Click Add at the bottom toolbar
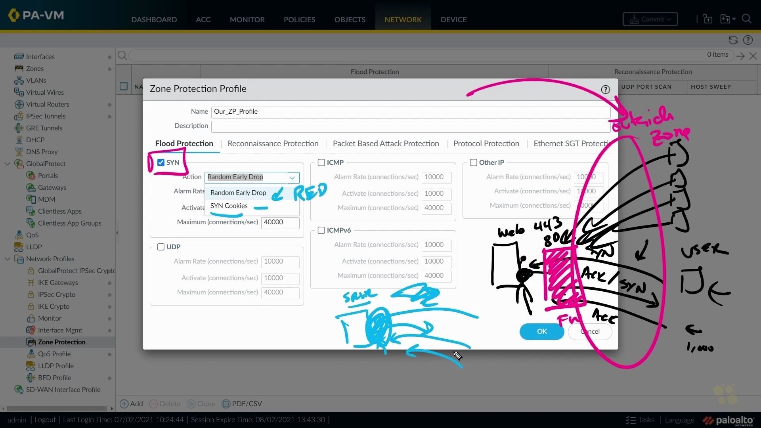 coord(132,404)
